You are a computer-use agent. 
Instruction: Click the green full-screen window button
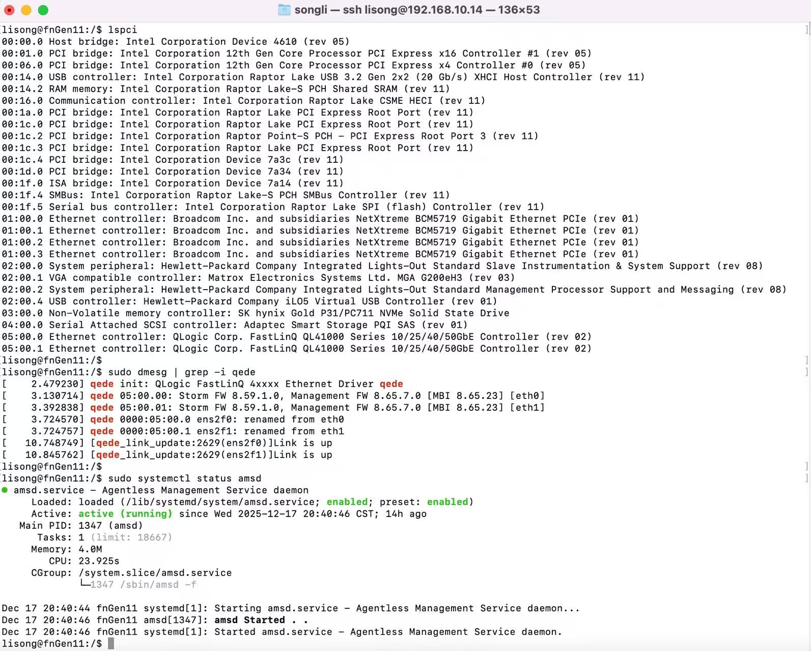tap(43, 10)
